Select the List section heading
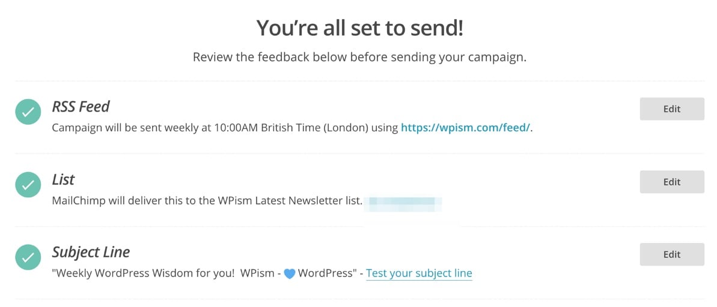 [63, 180]
